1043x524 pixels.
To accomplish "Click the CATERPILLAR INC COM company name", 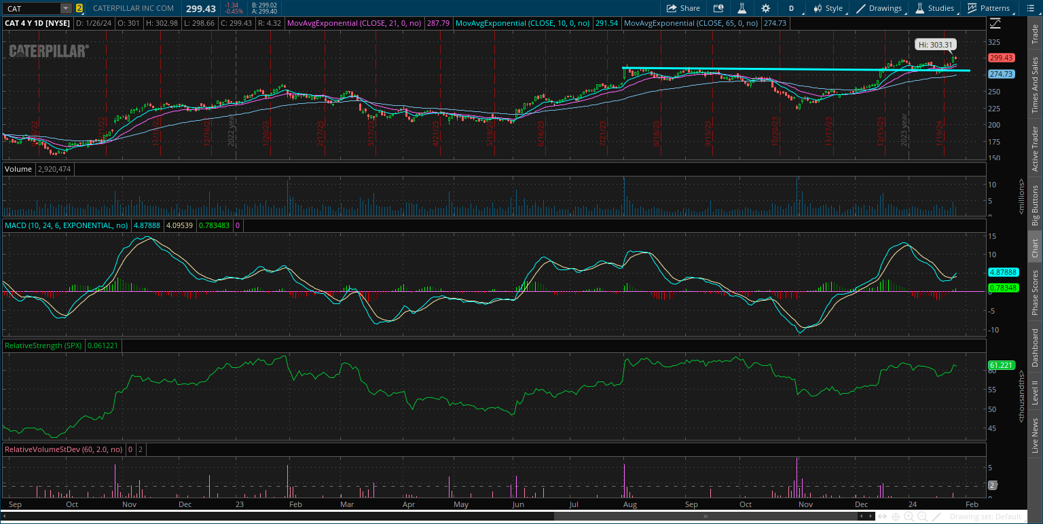I will (133, 8).
